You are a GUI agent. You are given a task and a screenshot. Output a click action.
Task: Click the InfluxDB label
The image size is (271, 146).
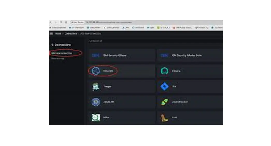coord(108,71)
